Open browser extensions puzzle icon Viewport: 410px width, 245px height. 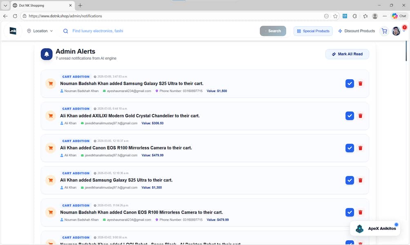click(x=354, y=16)
